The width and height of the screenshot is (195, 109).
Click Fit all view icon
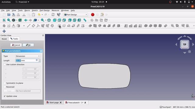pyautogui.click(x=4, y=20)
